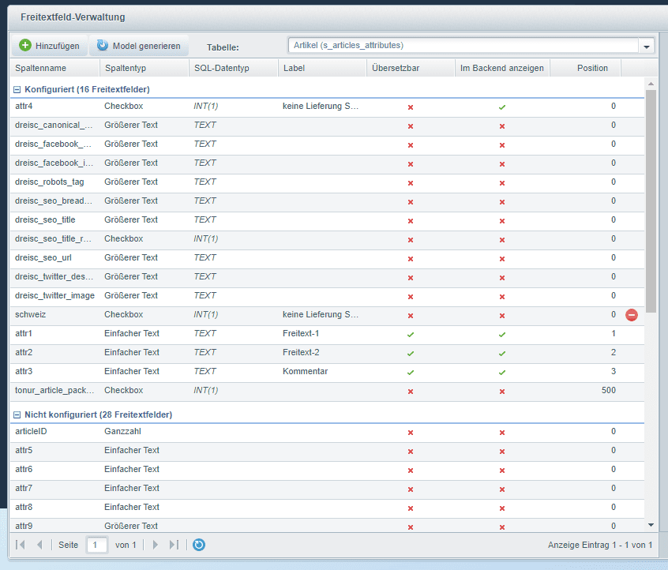This screenshot has width=668, height=570.
Task: Click the Model generieren refresh icon
Action: (103, 46)
